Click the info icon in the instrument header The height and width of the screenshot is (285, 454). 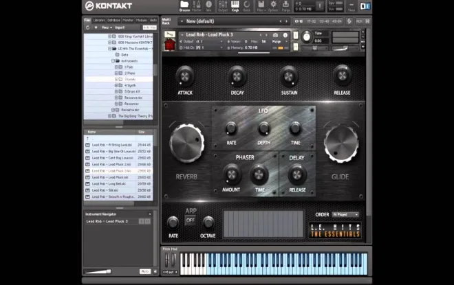point(285,35)
